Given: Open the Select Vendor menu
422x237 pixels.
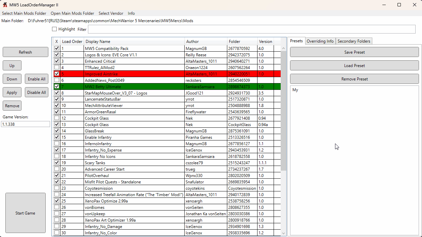Looking at the screenshot, I should tap(111, 13).
